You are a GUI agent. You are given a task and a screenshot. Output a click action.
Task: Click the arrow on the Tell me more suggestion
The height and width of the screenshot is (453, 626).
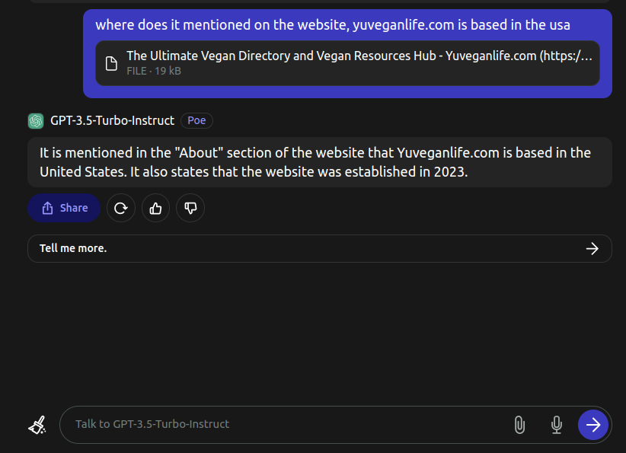pyautogui.click(x=592, y=249)
